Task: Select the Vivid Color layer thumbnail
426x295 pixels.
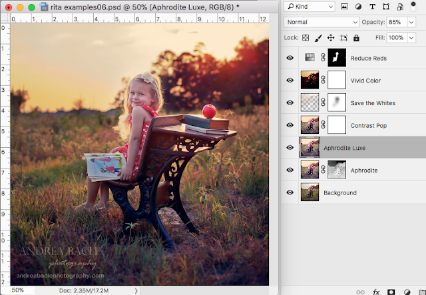Action: (x=310, y=80)
